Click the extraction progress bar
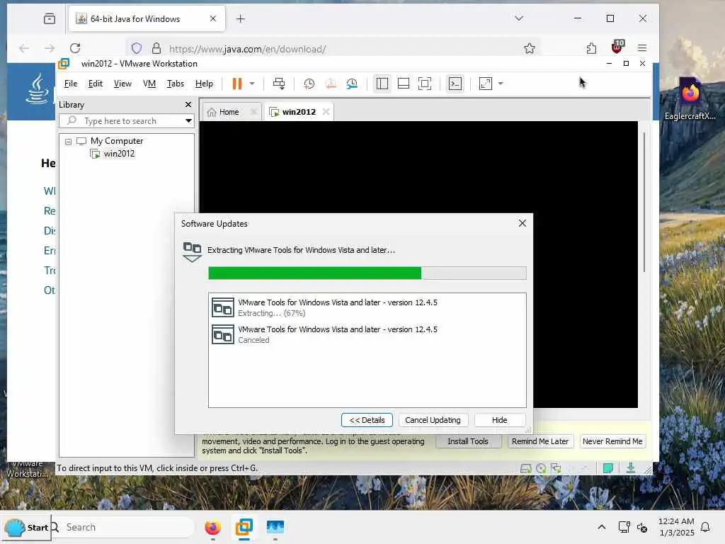The height and width of the screenshot is (544, 725). (367, 273)
